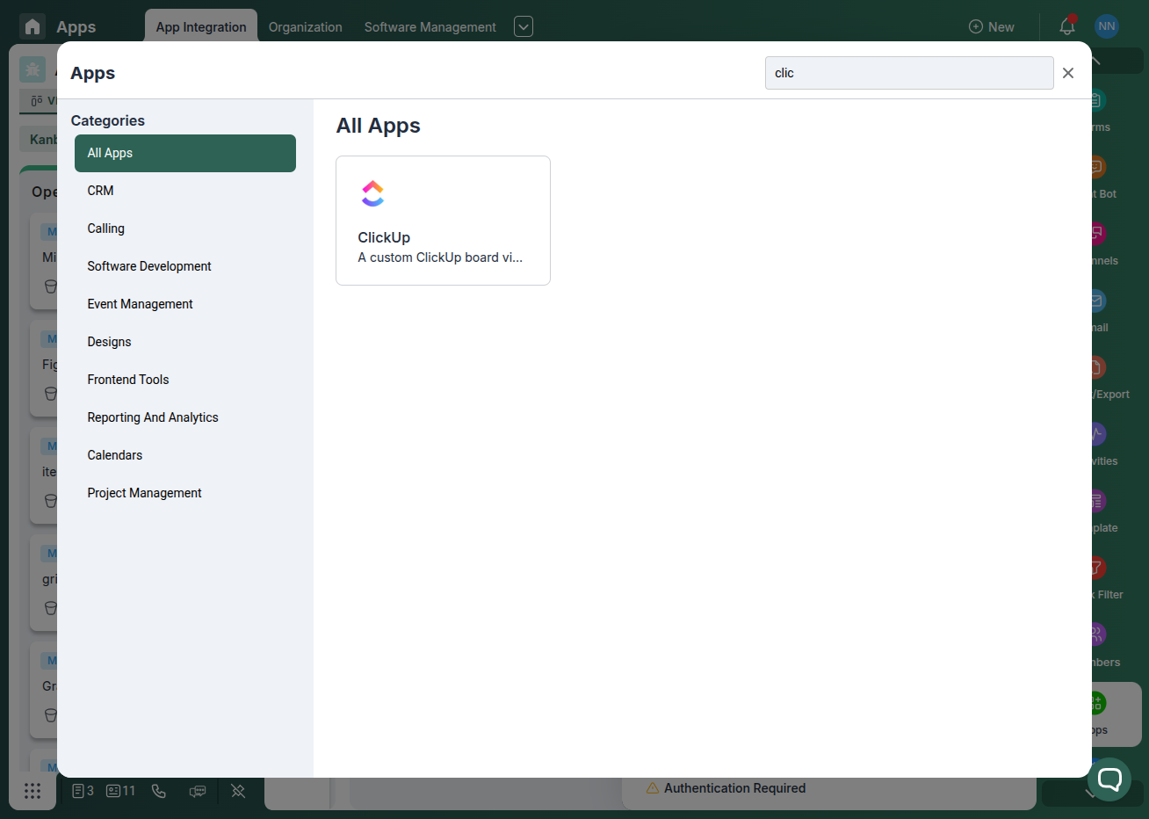Open the Channels icon in the sidebar
This screenshot has width=1149, height=819.
tap(1095, 233)
